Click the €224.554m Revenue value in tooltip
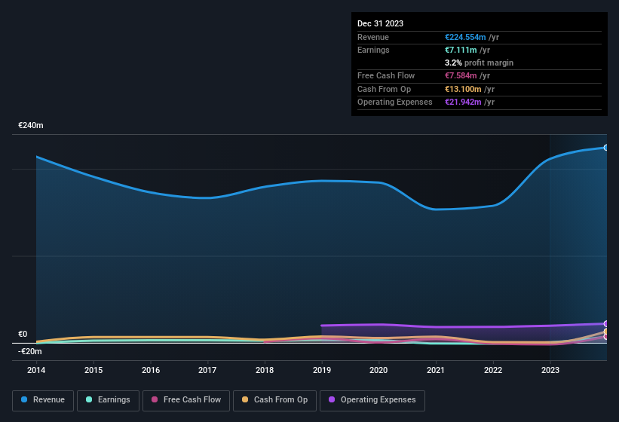This screenshot has width=619, height=422. tap(465, 37)
